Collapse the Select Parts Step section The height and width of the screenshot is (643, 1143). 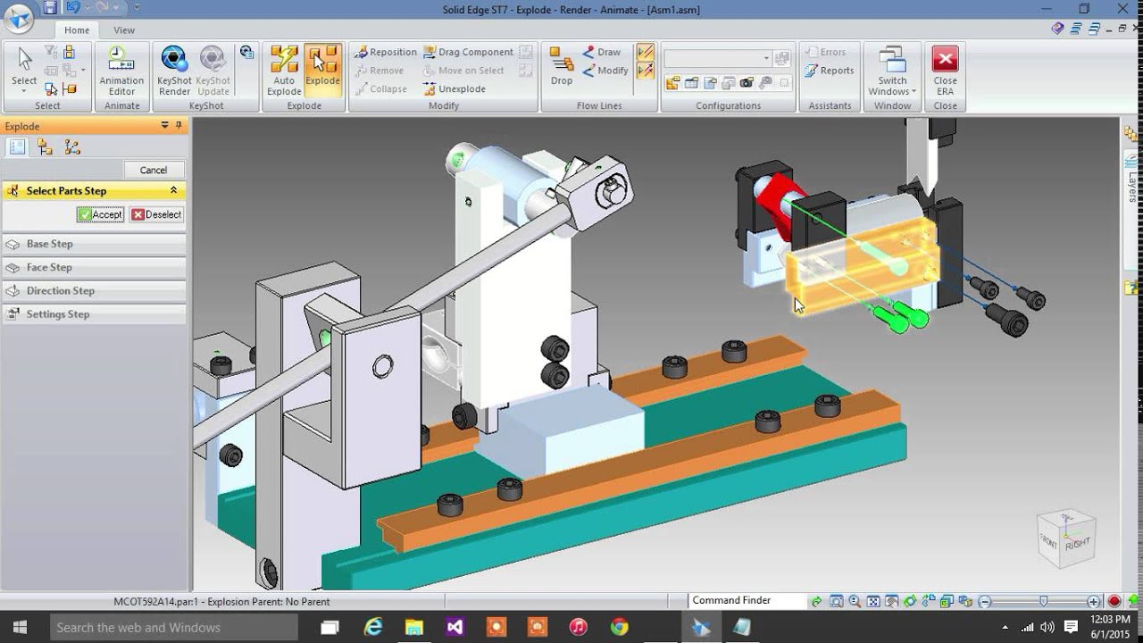[x=173, y=190]
